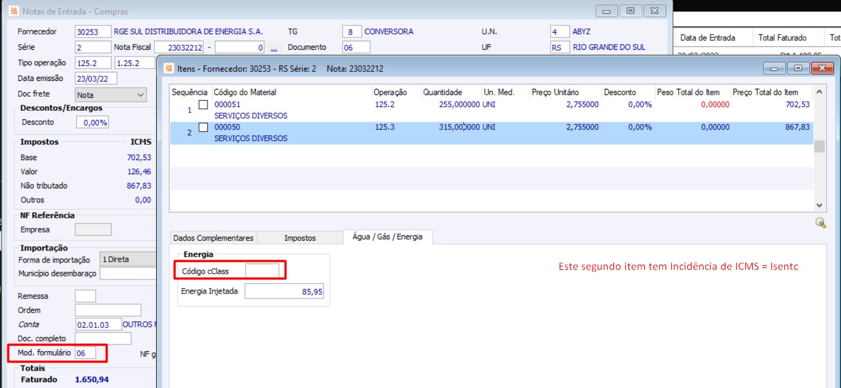Click the Nota Fiscal number field
Screen dimensions: 841x388
pos(178,48)
